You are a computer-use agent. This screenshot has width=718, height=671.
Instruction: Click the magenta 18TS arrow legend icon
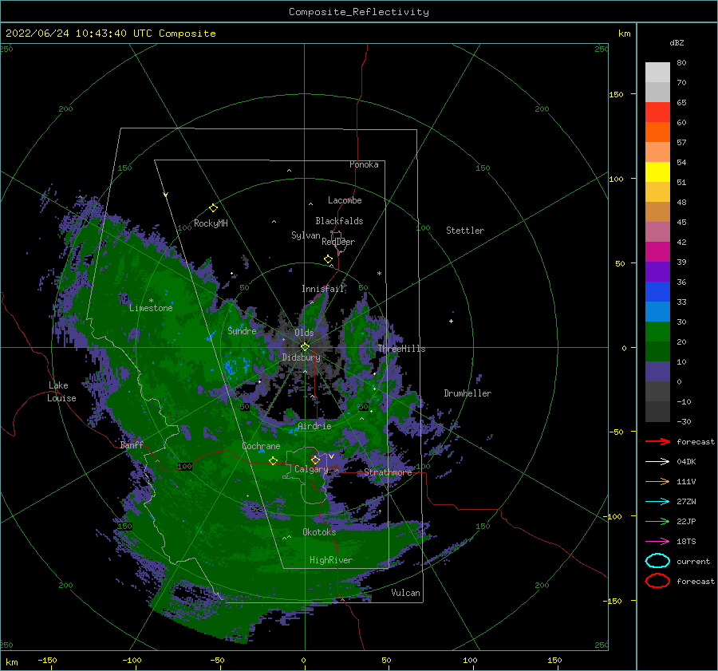[x=657, y=542]
